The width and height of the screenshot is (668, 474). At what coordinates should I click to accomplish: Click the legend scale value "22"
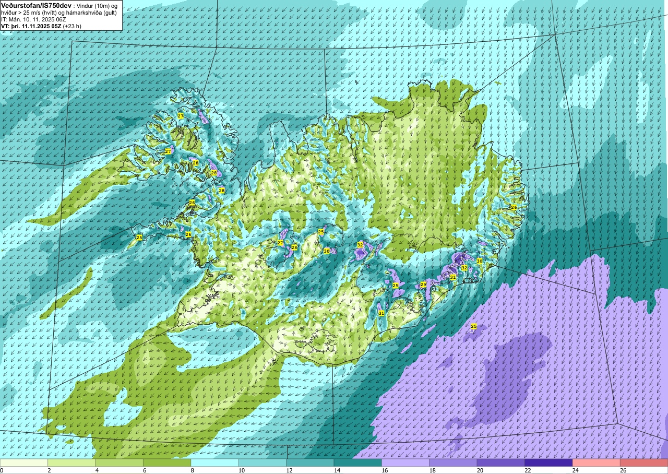(528, 470)
